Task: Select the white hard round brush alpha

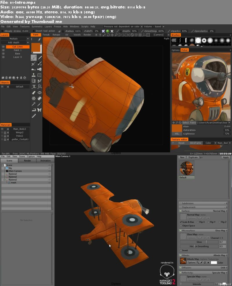Action: click(x=198, y=40)
